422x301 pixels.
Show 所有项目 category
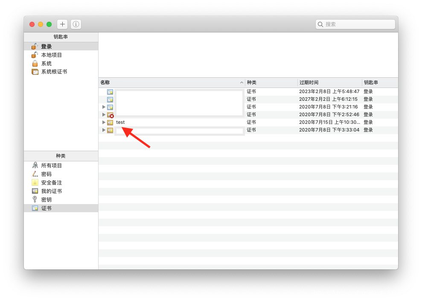(61, 165)
